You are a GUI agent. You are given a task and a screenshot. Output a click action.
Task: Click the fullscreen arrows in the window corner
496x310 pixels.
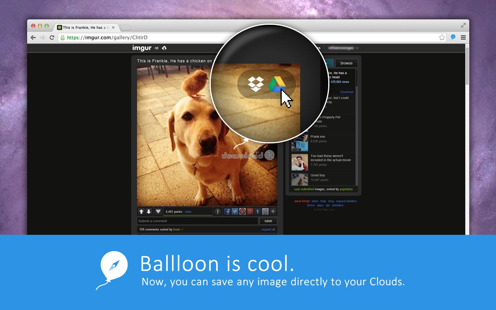tap(463, 26)
